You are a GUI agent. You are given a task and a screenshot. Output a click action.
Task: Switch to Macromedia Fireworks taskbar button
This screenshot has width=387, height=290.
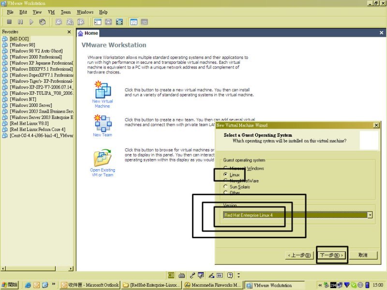[x=213, y=285]
